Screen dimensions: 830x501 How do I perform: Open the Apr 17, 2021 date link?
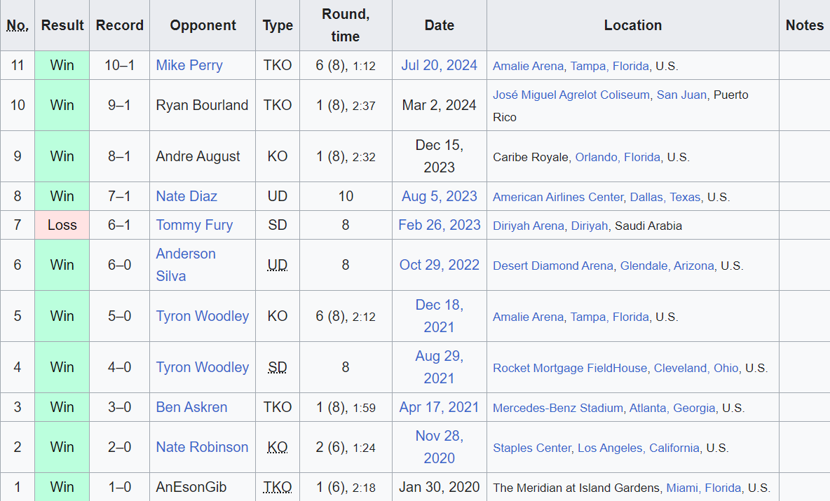coord(440,407)
